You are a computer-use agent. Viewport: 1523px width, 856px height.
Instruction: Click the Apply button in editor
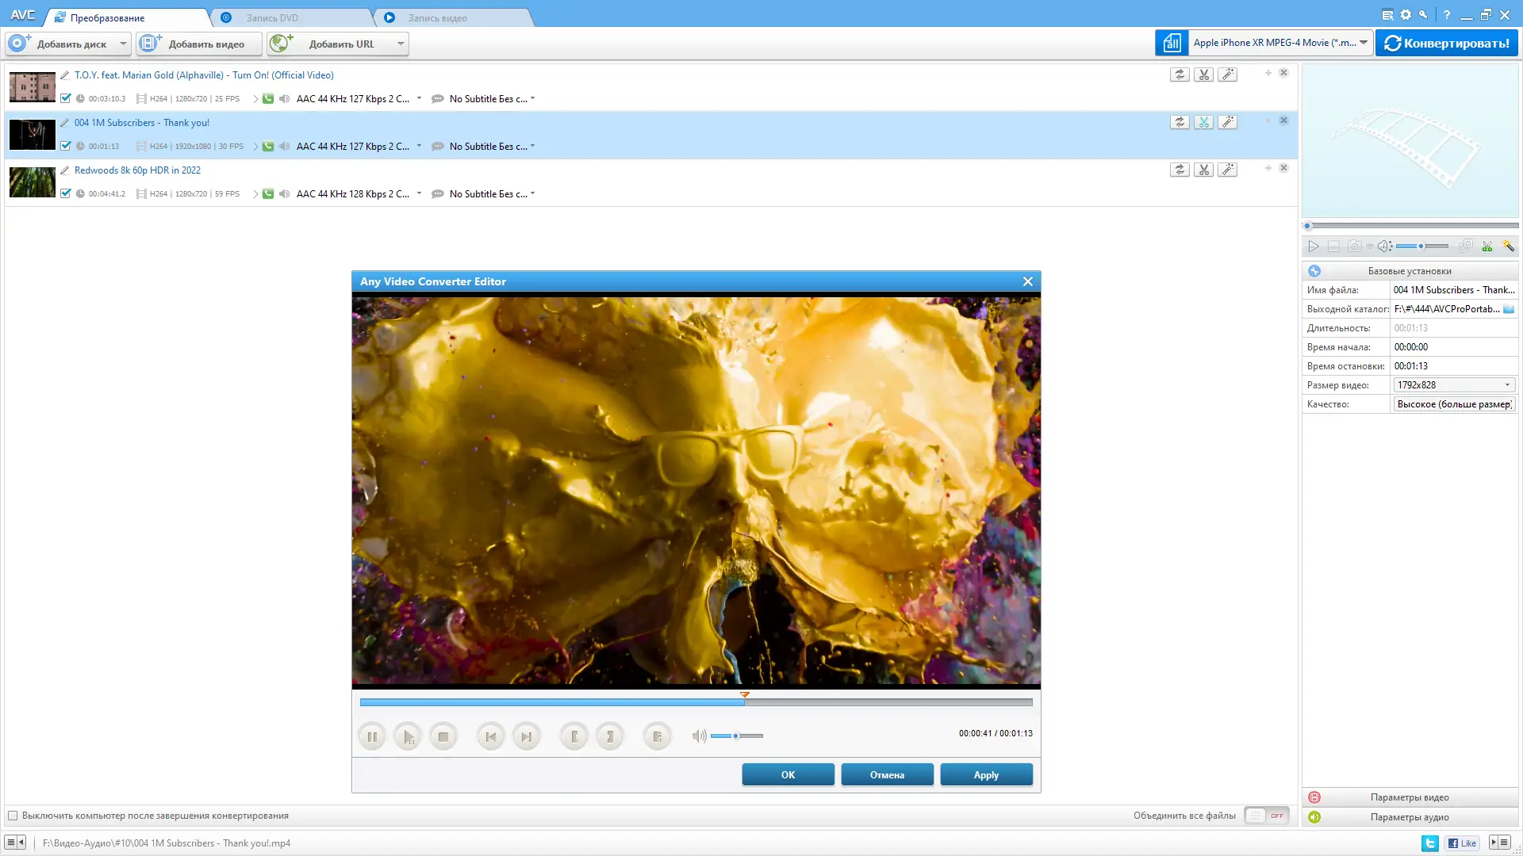click(x=986, y=775)
